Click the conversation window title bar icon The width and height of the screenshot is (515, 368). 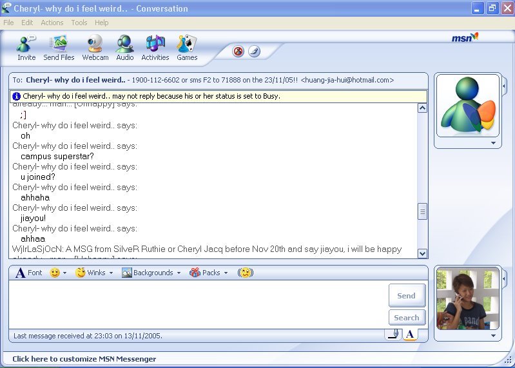click(x=6, y=8)
